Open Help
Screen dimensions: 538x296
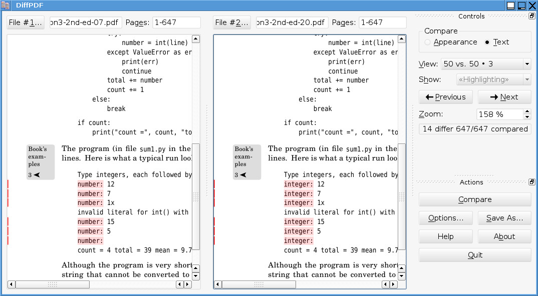pos(446,236)
